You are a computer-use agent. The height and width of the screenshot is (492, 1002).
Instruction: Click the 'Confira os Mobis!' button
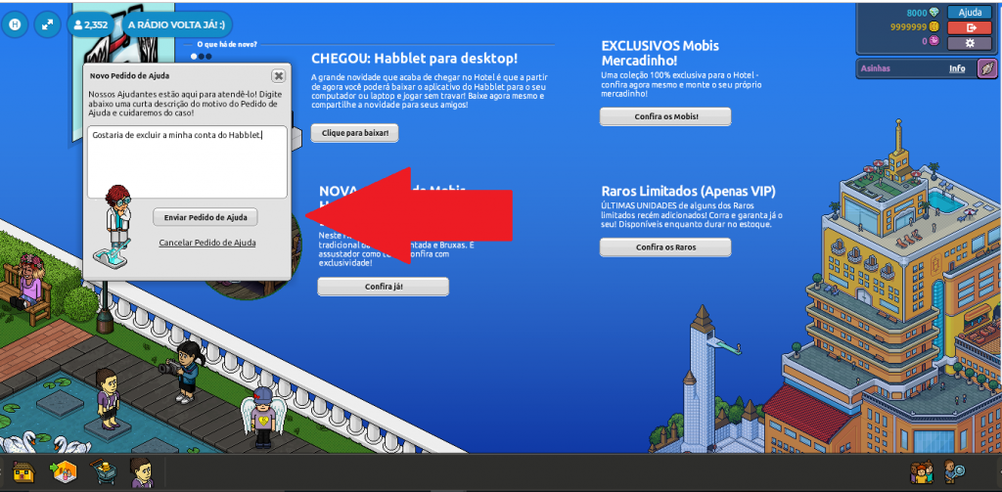(x=665, y=116)
